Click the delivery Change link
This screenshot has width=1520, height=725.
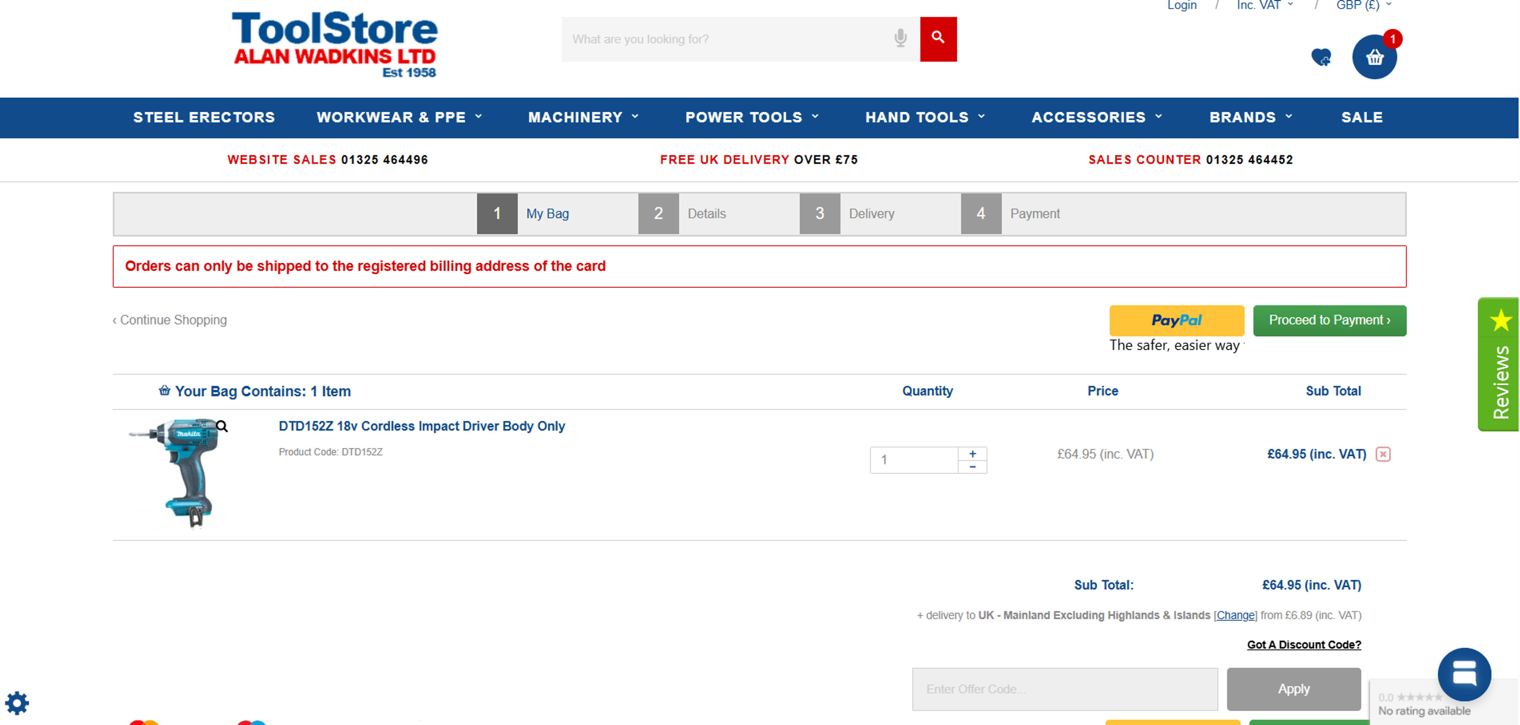[1235, 615]
